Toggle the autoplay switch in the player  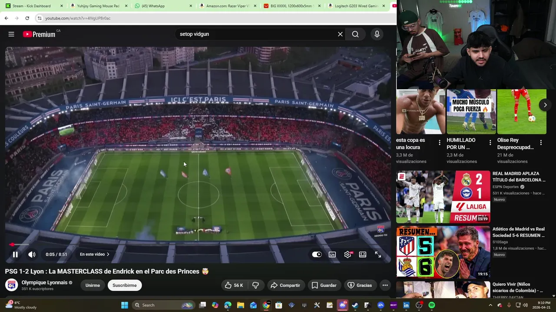coord(317,254)
